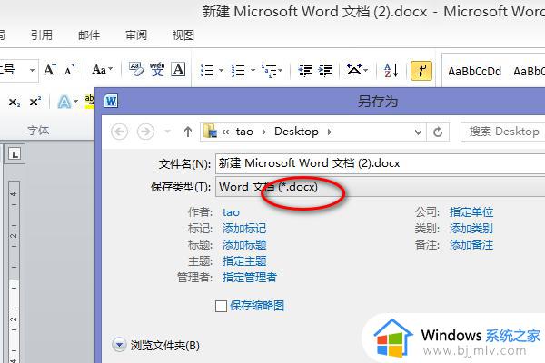Viewport: 545px width, 363px height.
Task: Click the Asian Layout icon
Action: click(354, 70)
